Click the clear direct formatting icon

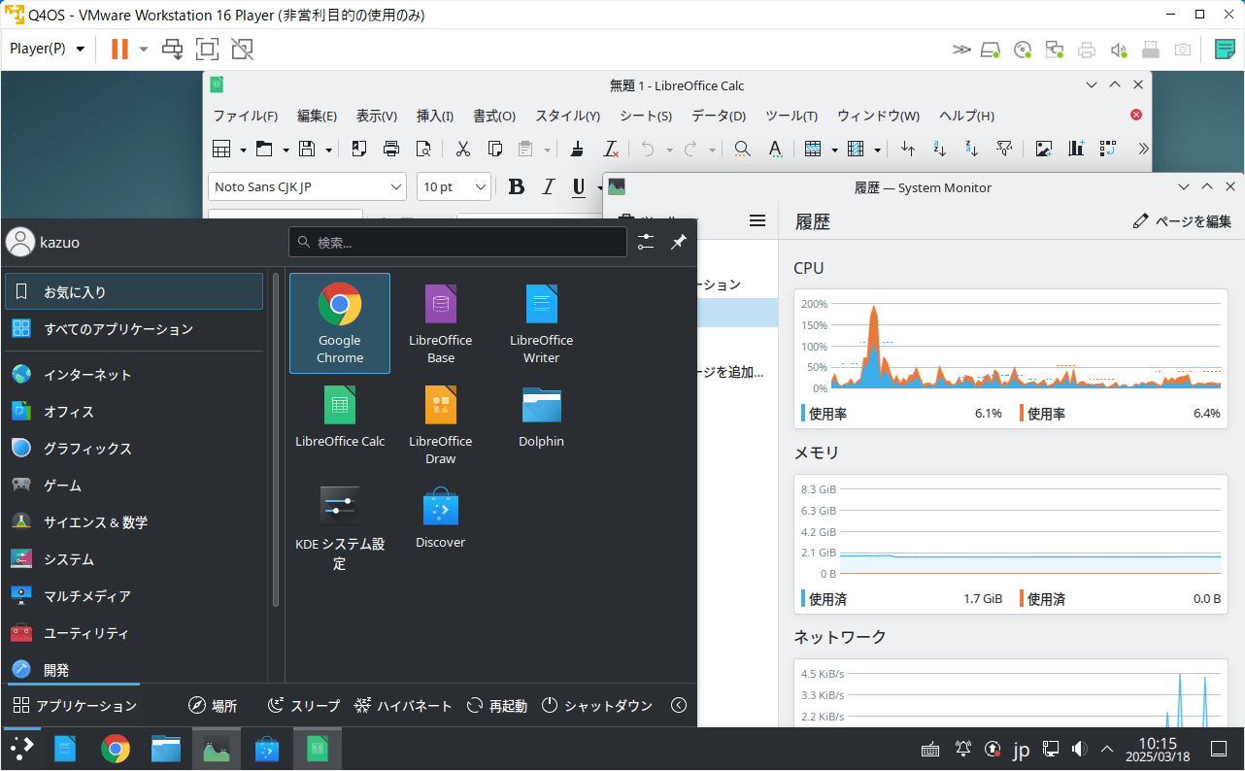click(611, 149)
